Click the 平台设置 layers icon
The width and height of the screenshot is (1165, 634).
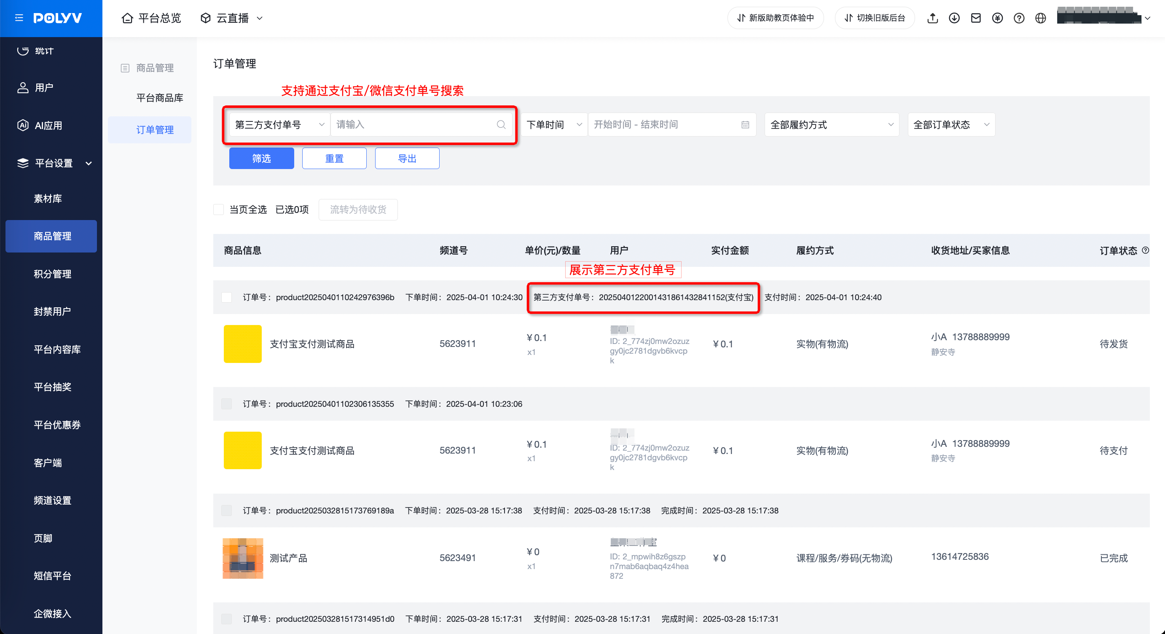[x=23, y=163]
